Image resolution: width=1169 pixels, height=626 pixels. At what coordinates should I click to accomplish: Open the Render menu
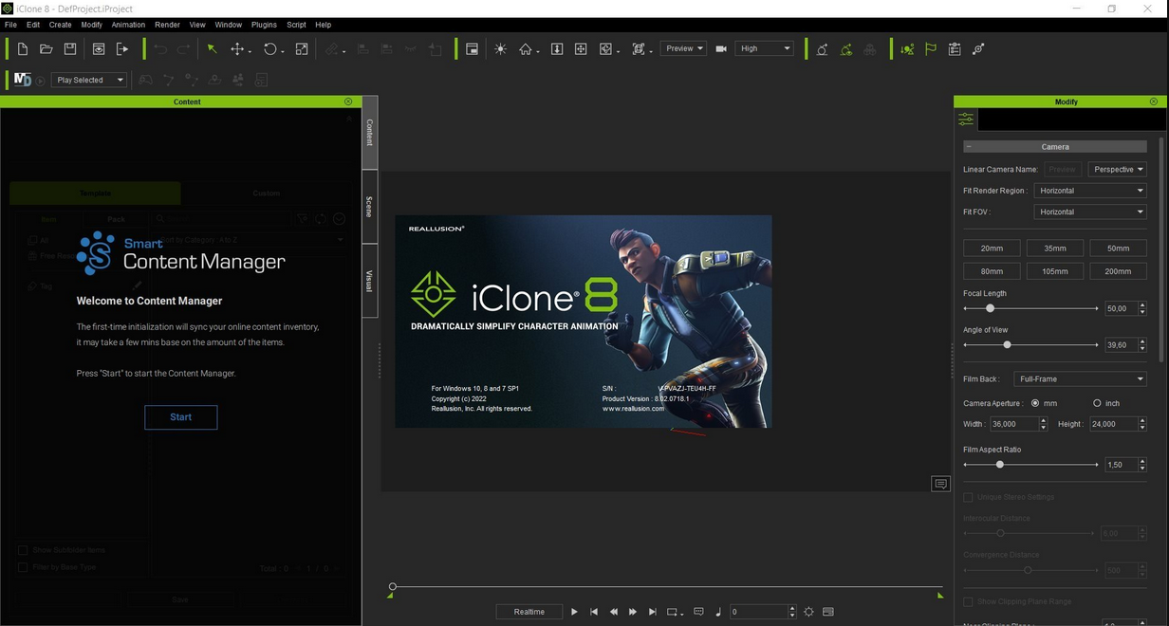[167, 25]
